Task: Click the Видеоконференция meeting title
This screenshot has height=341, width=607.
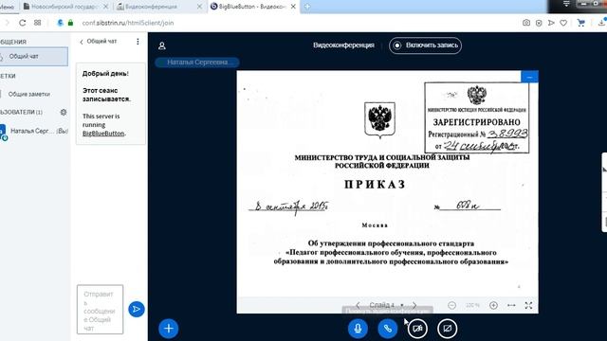Action: click(x=343, y=45)
